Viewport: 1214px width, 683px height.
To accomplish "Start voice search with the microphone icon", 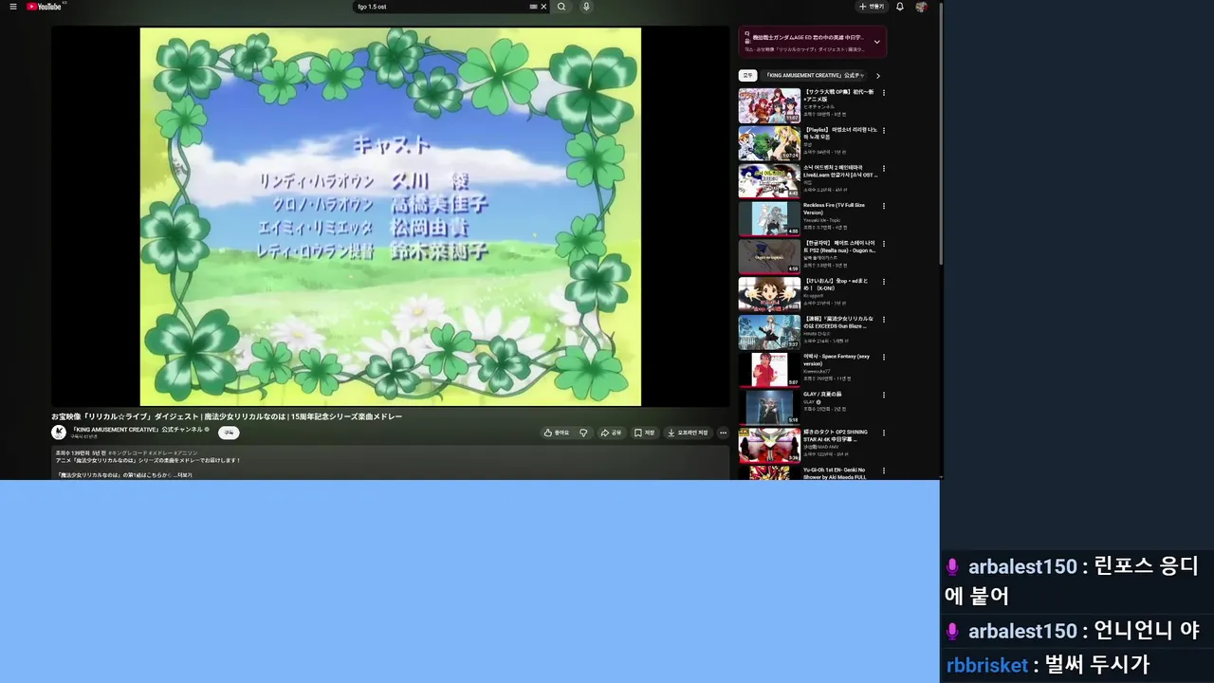I will pyautogui.click(x=586, y=7).
